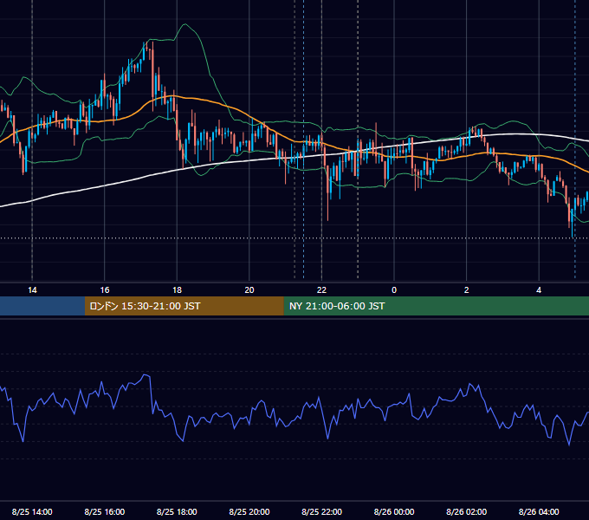This screenshot has height=520, width=589.
Task: Click the 20 hour axis label
Action: tap(249, 290)
